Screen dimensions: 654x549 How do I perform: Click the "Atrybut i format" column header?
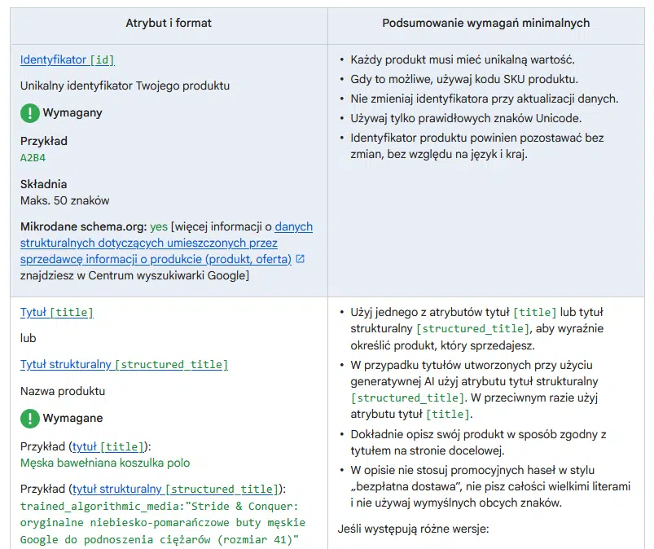tap(169, 23)
